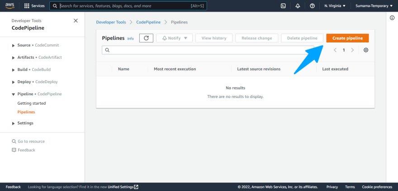Open Cookie preferences in footer

point(377,187)
